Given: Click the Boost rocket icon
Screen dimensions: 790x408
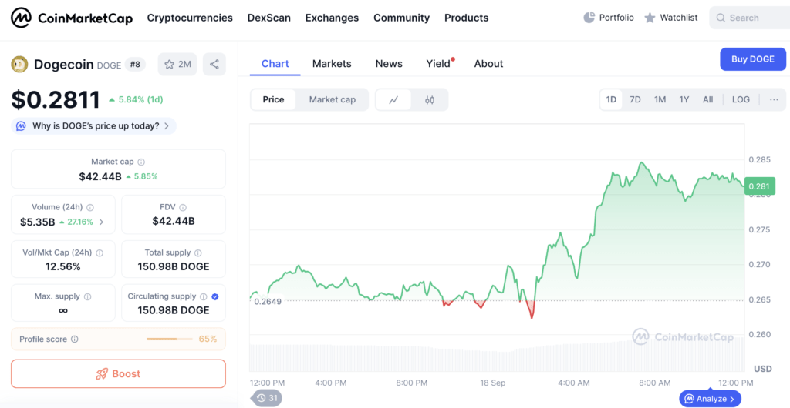Looking at the screenshot, I should 102,374.
